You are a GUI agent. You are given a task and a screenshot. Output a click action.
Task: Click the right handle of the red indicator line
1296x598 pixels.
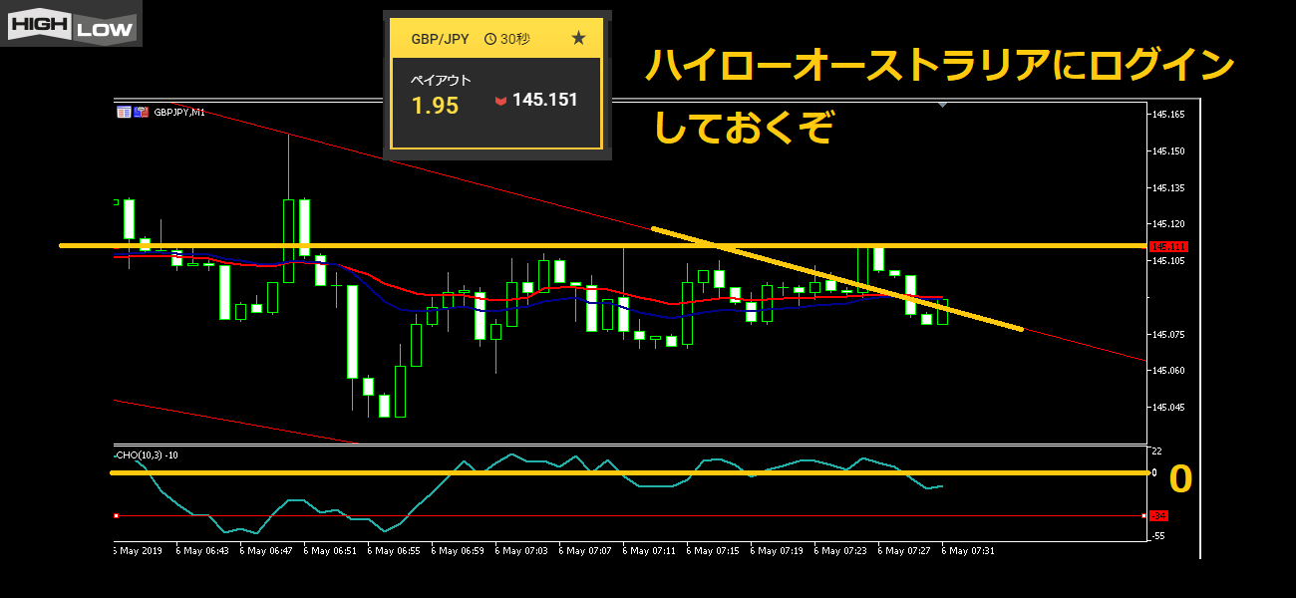pos(1143,515)
